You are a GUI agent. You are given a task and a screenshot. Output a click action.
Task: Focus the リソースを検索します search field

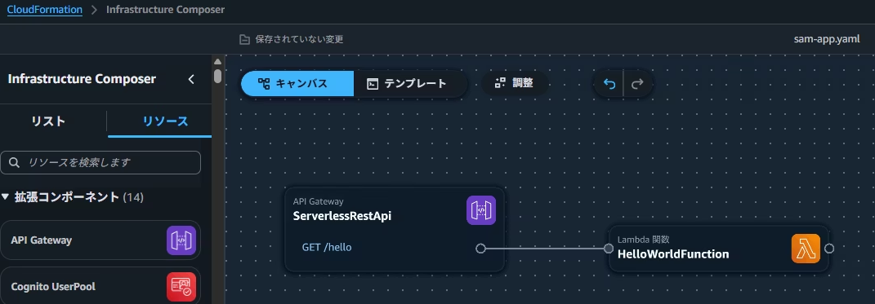tap(100, 162)
